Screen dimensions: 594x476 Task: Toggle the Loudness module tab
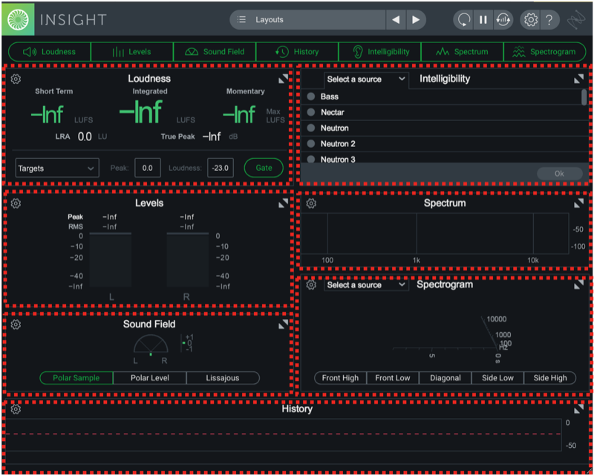(50, 52)
